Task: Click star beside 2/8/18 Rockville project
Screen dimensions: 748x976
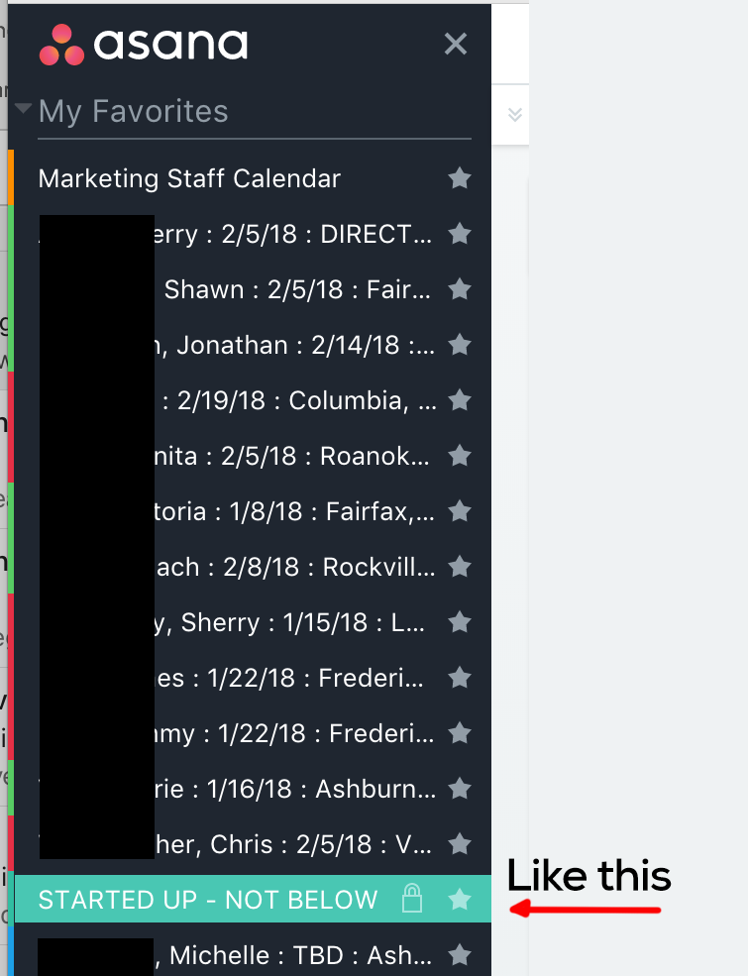Action: click(x=459, y=567)
